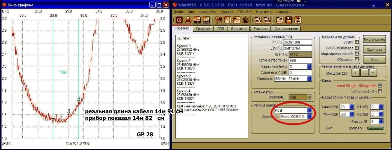Viewport: 392px width, 150px height.
Task: Click the printer icon in toolbar
Action: point(188,20)
